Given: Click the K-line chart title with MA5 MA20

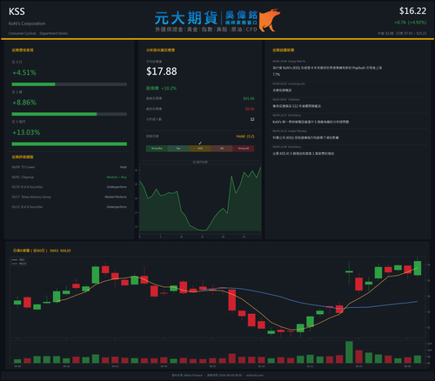Looking at the screenshot, I should [42, 251].
